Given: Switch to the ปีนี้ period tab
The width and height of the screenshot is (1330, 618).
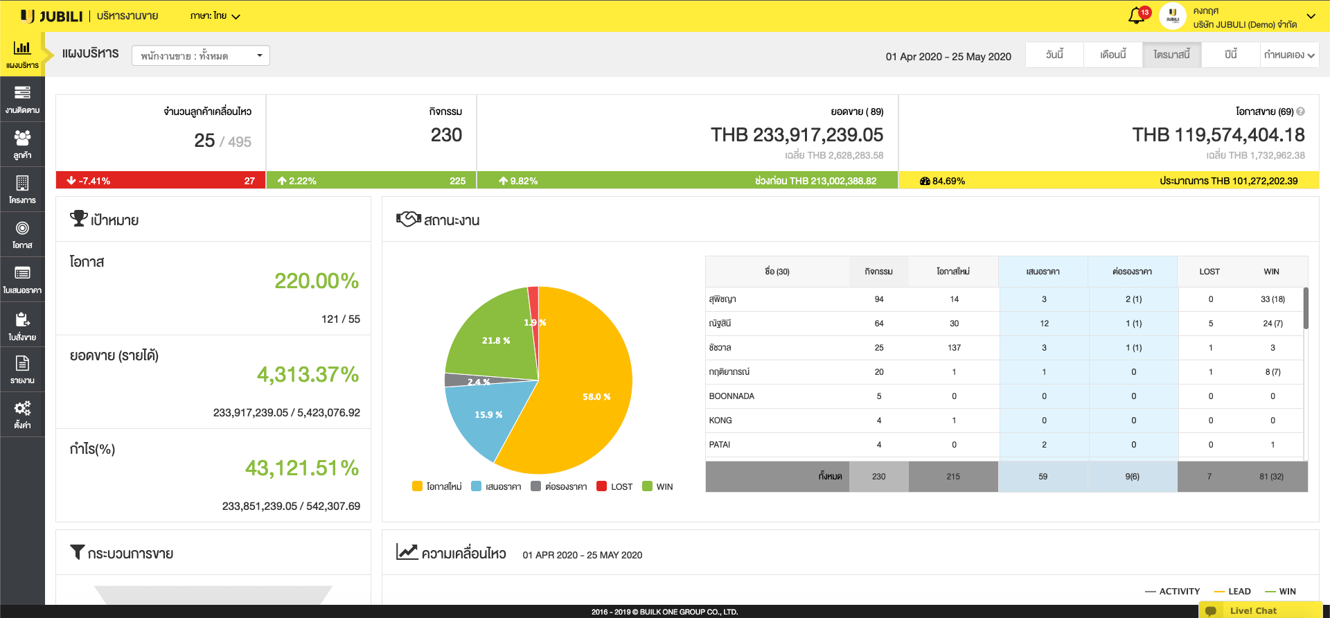Looking at the screenshot, I should (x=1230, y=55).
